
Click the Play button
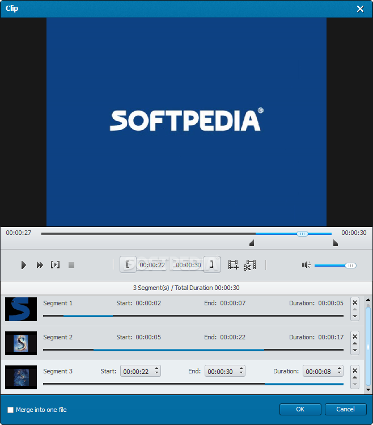click(x=24, y=265)
